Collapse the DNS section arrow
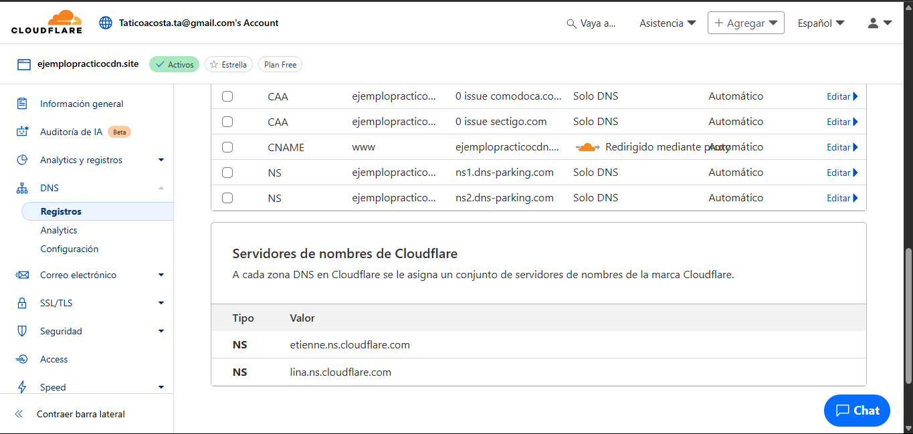913x434 pixels. (161, 188)
